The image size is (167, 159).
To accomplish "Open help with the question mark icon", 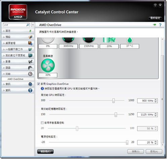I will click(160, 25).
